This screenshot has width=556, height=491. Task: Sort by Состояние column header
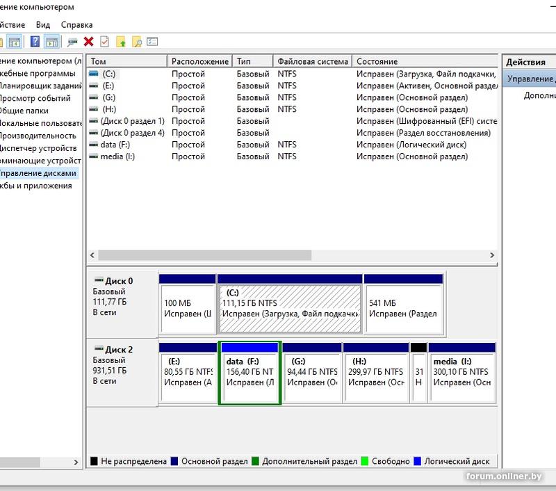377,61
